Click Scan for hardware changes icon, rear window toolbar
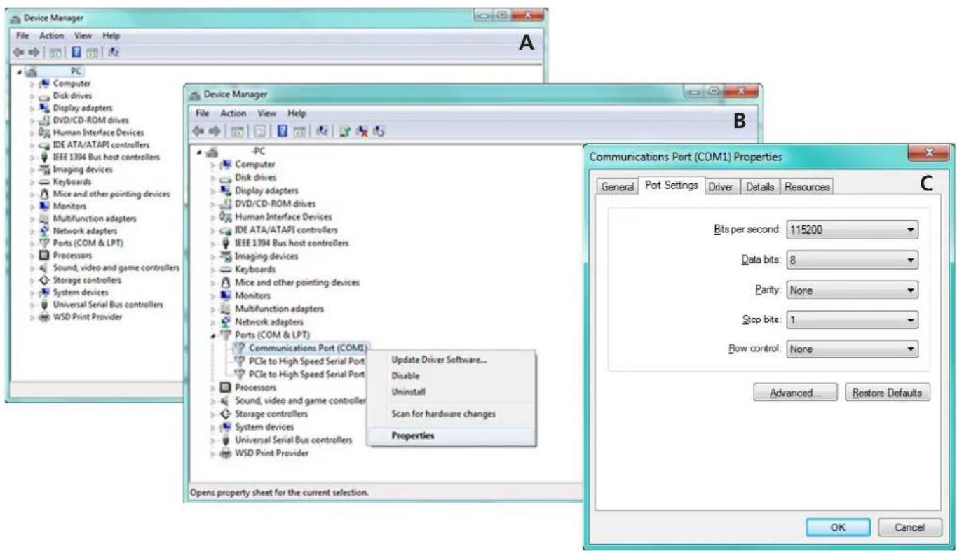This screenshot has height=551, width=957. (113, 52)
